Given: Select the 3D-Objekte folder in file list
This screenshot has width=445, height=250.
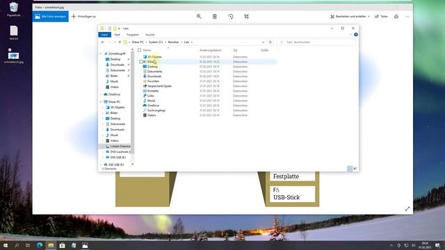Looking at the screenshot, I should pos(154,57).
